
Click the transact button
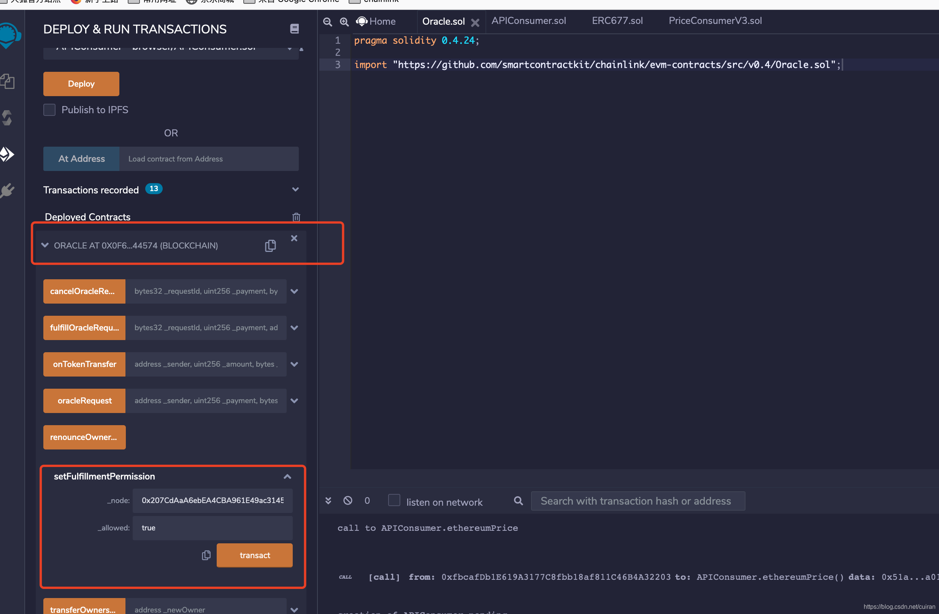254,555
